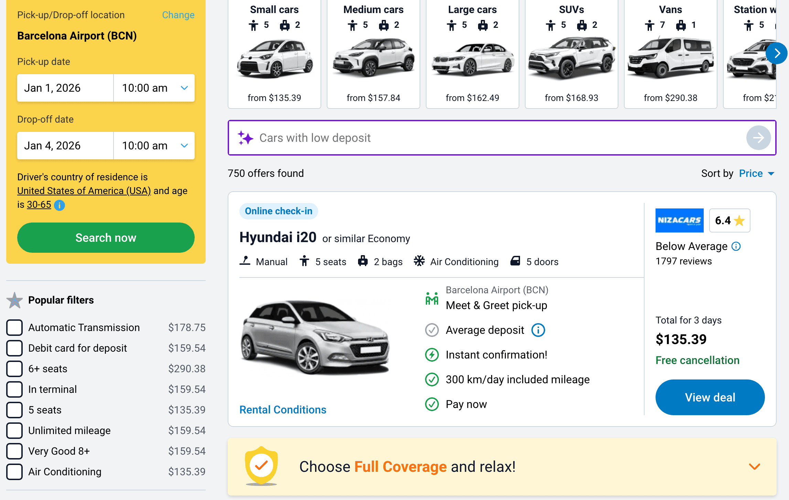This screenshot has height=500, width=789.
Task: Click the info icon next to Below Average
Action: pos(736,246)
